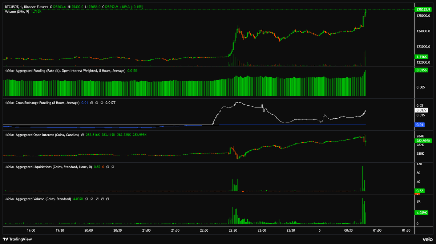Screen dimensions: 436x244
Task: Select the Aggregated Funding indicator legend
Action: (x=65, y=71)
